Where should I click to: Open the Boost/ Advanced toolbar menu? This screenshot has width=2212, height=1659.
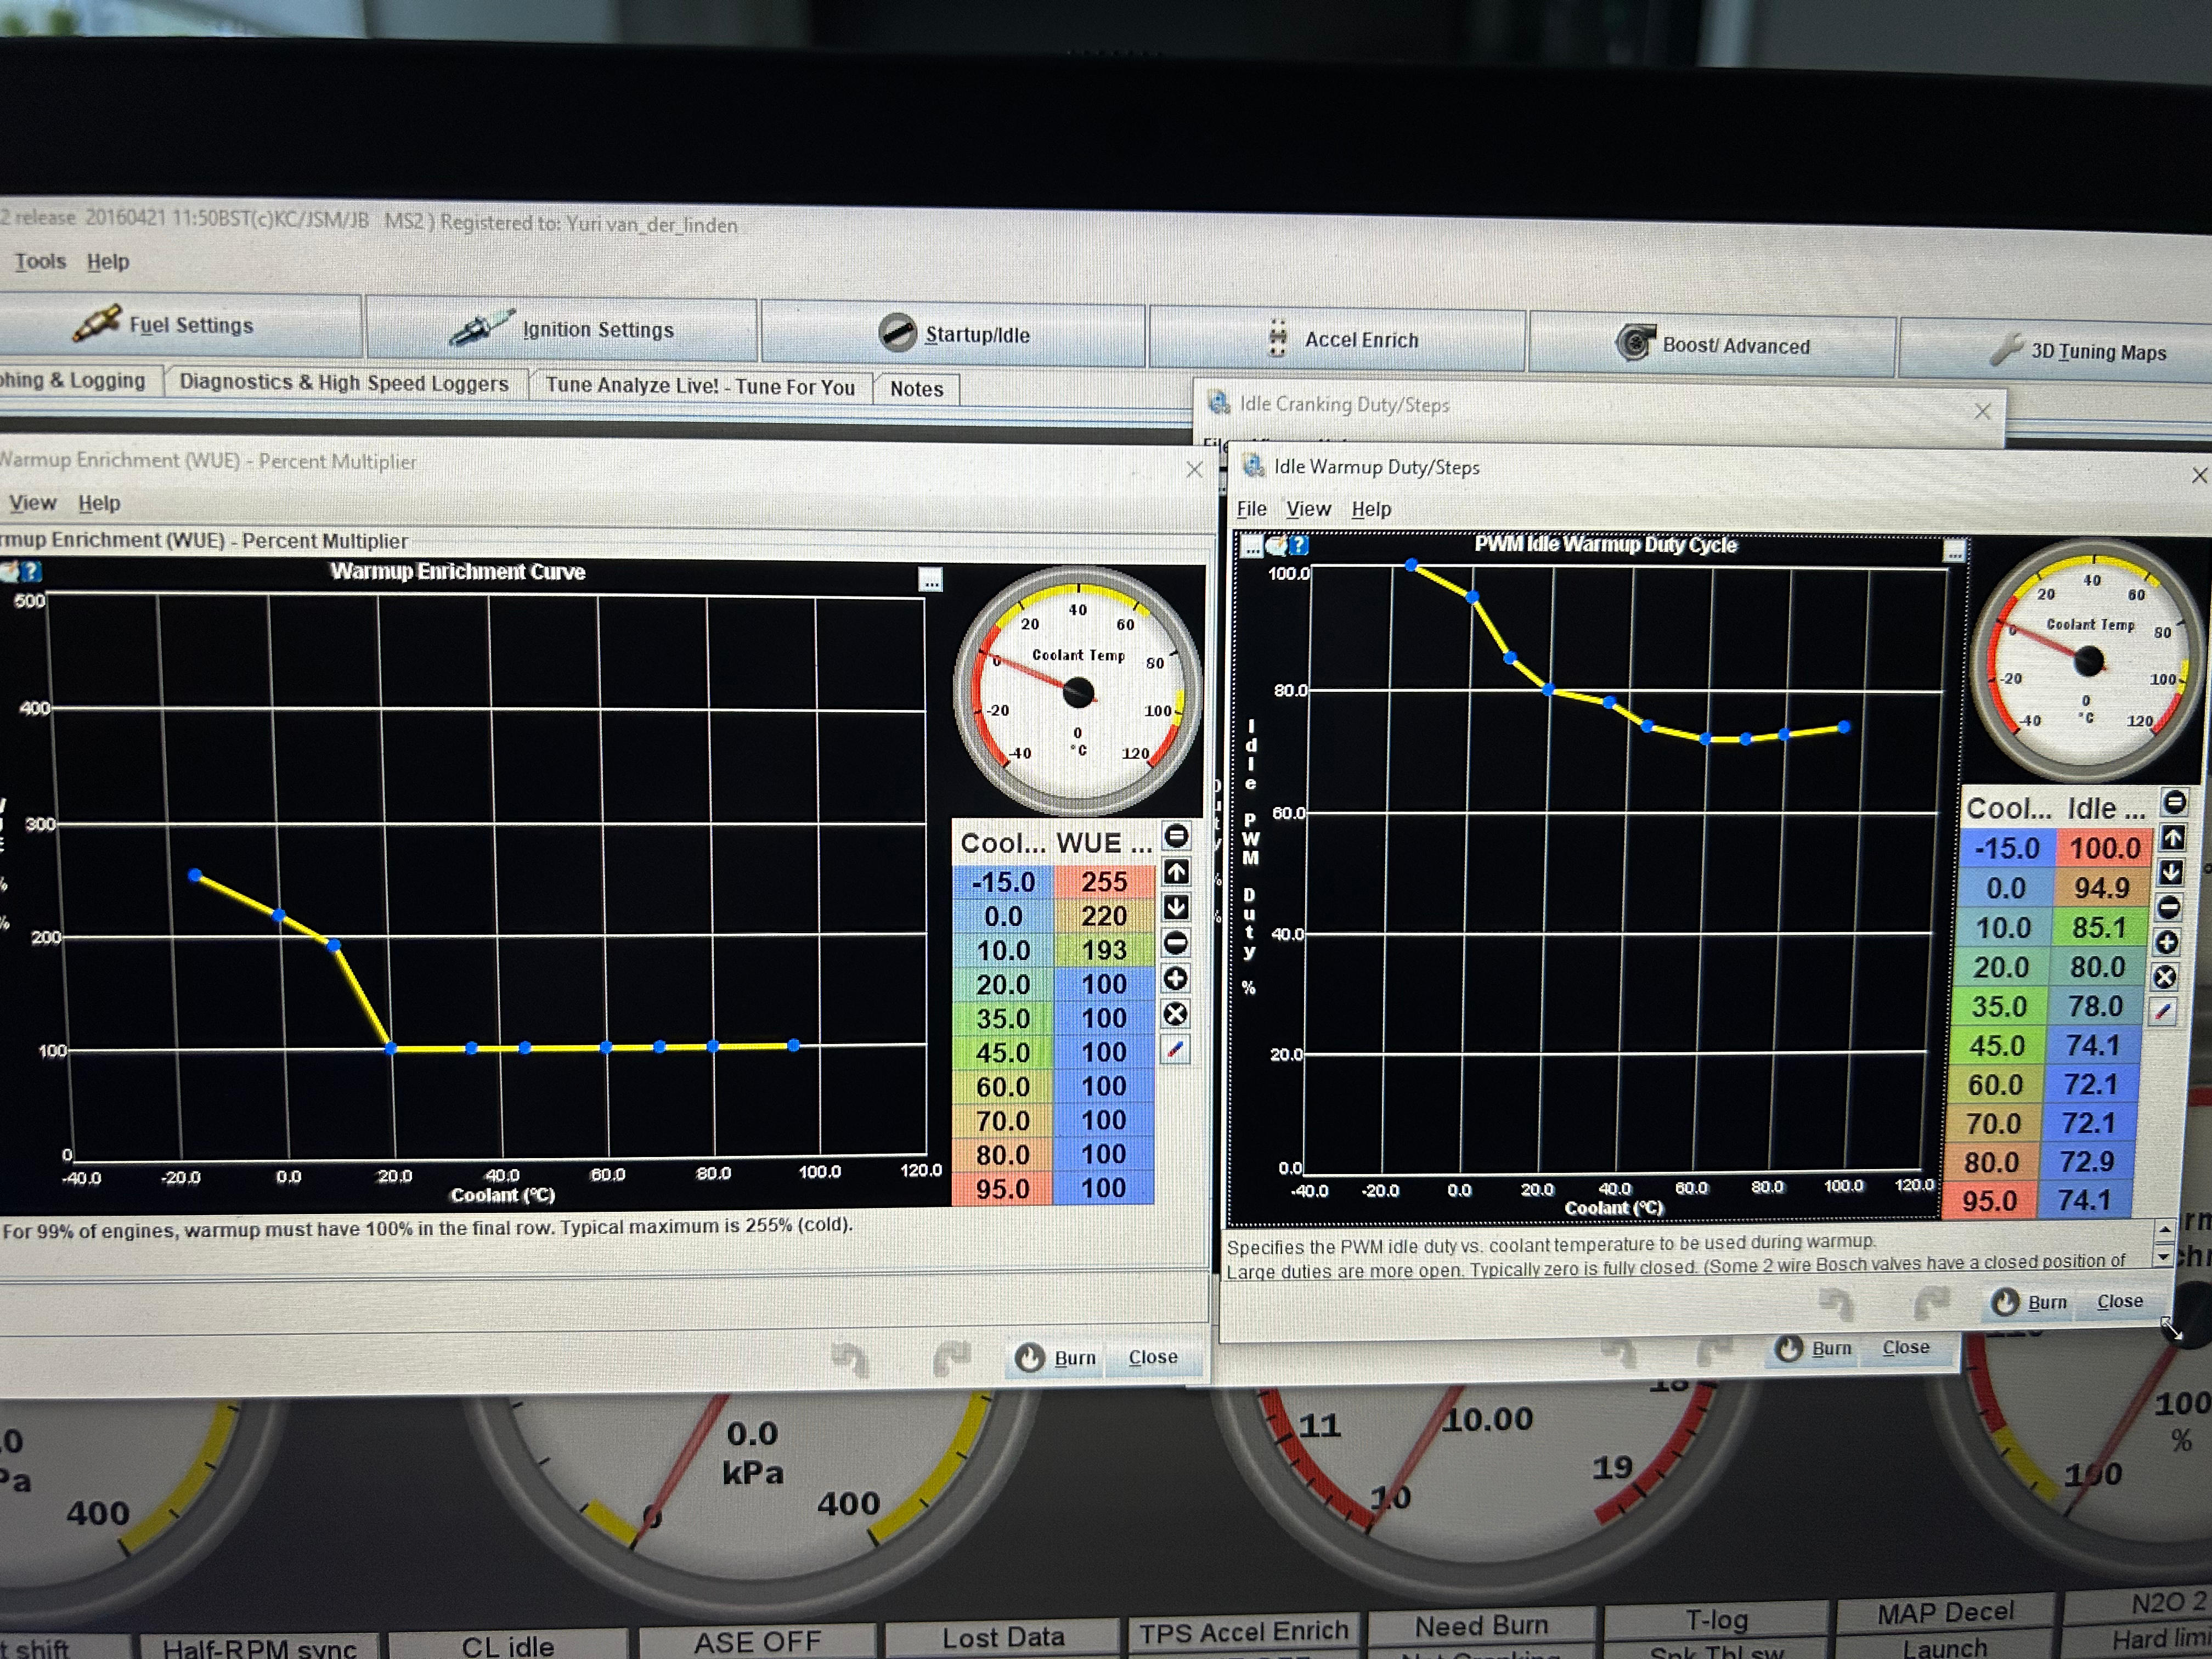point(1712,345)
